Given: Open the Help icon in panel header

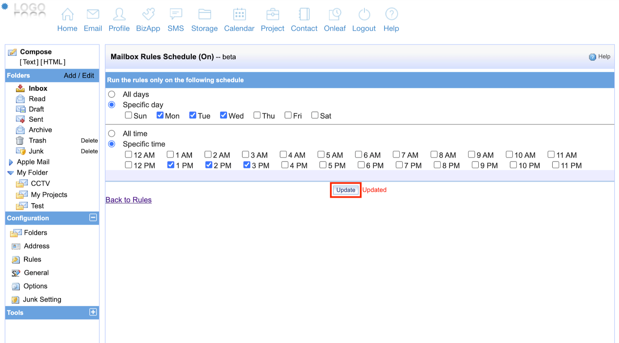Looking at the screenshot, I should tap(592, 57).
